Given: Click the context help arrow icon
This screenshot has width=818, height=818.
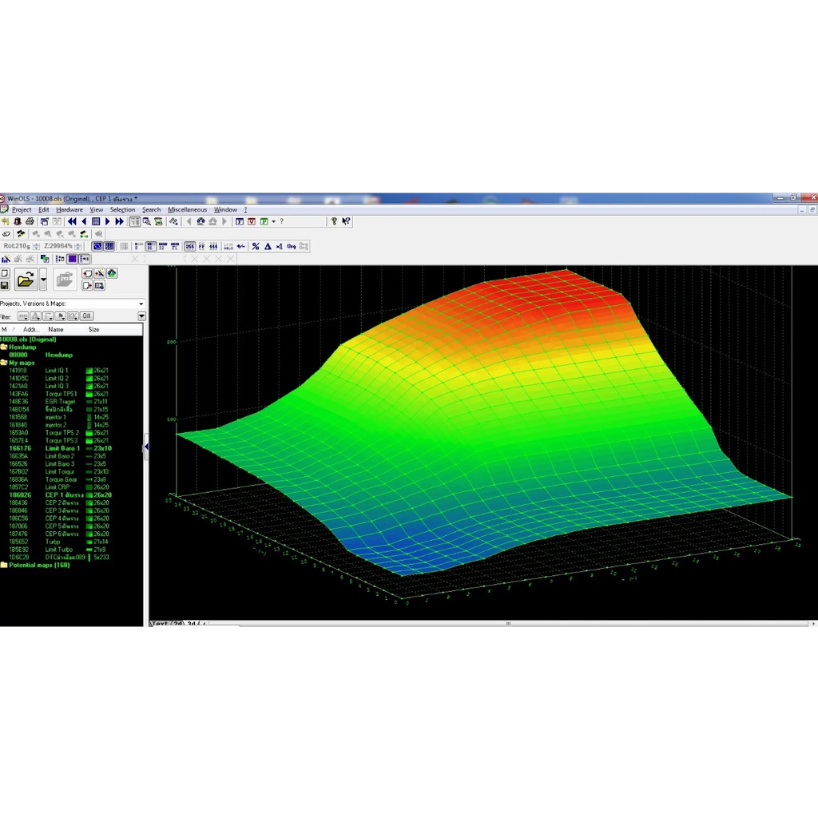Looking at the screenshot, I should click(346, 221).
